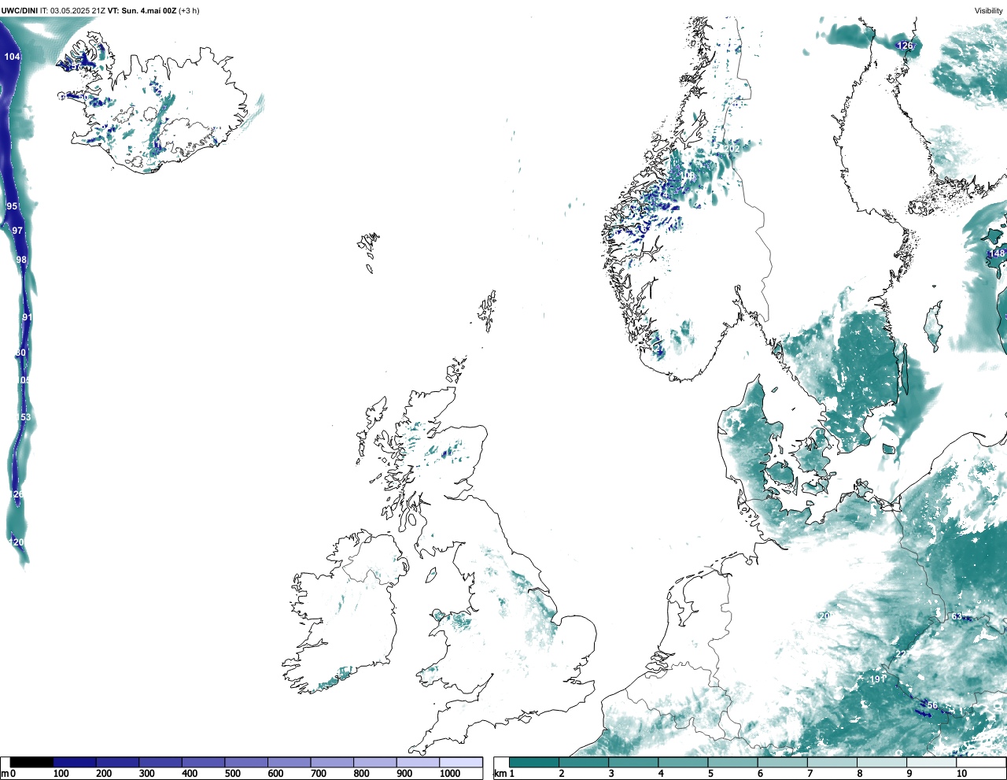Click the '98' value on the western fog band
The image size is (1007, 780).
(x=21, y=260)
